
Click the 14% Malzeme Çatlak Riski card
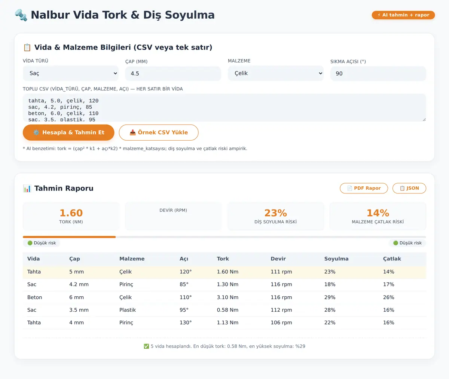click(x=378, y=216)
